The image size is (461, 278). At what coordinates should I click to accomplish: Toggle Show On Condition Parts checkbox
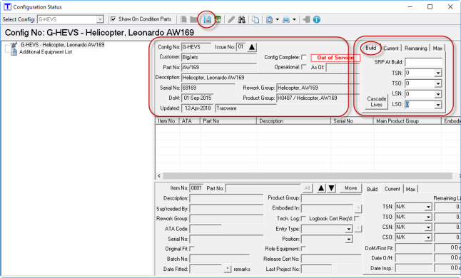point(113,19)
